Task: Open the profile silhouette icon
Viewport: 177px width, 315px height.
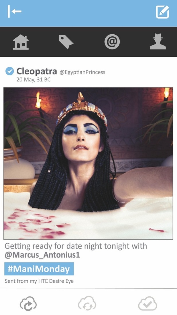Action: click(x=158, y=42)
